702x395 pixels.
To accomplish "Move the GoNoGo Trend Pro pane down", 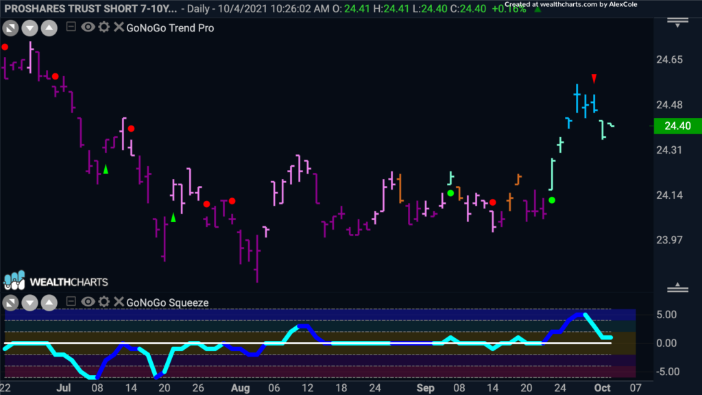I will [29, 28].
